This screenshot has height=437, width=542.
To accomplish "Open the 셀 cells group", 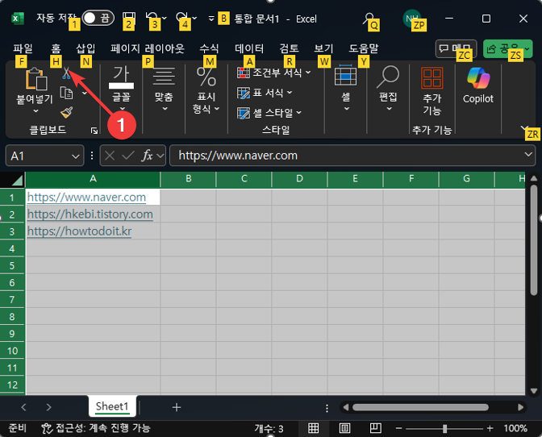I will coord(346,88).
